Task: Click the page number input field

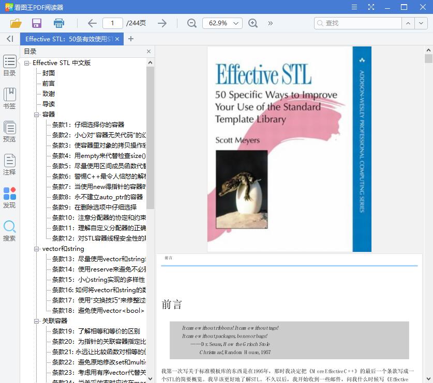Action: click(112, 23)
